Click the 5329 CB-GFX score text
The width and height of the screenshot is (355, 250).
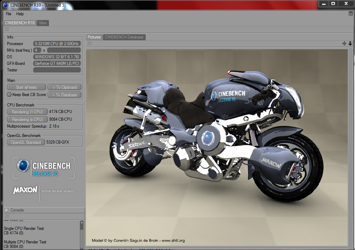pos(58,142)
